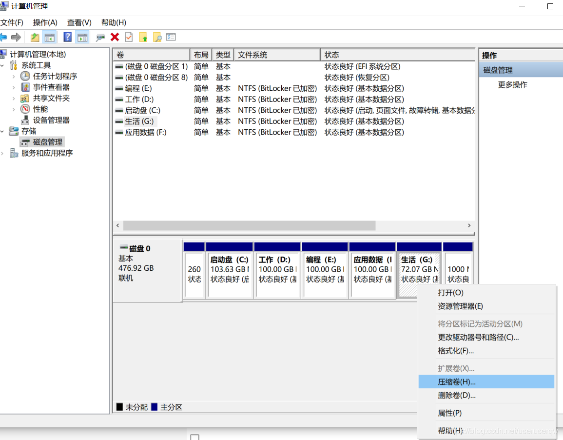Sort by the 布局 column header

[201, 55]
